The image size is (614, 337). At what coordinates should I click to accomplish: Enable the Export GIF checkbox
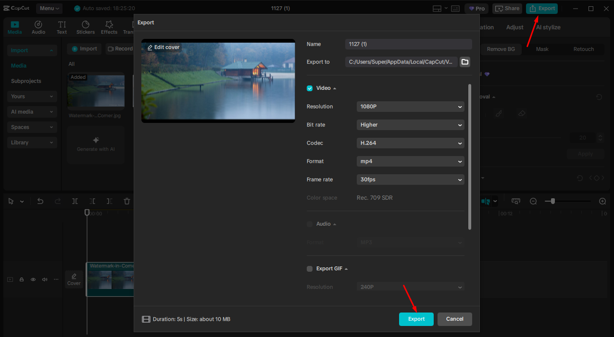pyautogui.click(x=309, y=268)
